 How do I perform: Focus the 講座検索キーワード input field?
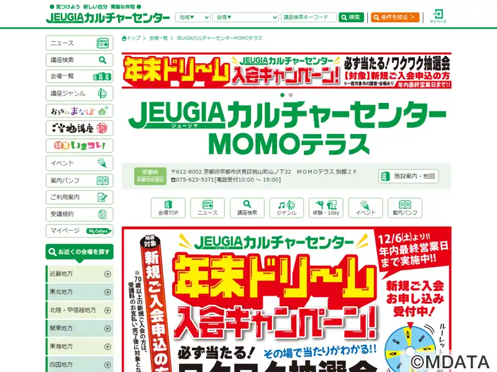point(308,17)
